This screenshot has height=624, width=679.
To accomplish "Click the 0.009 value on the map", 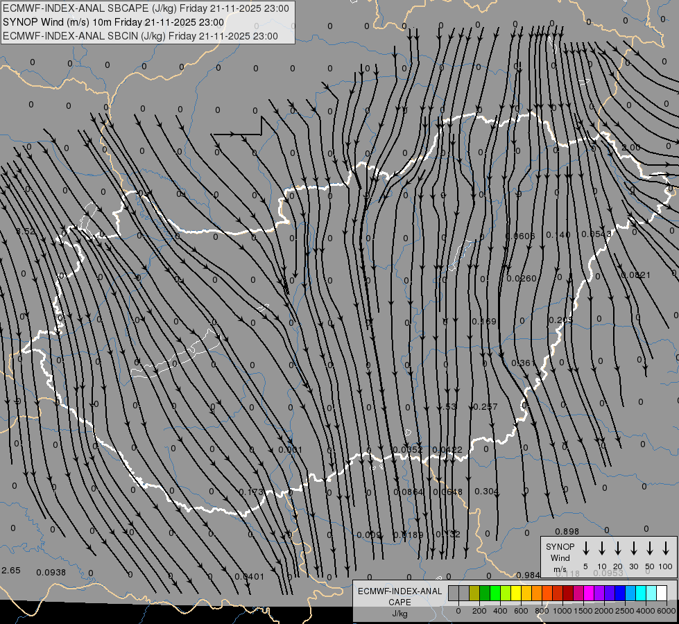I will [x=369, y=535].
